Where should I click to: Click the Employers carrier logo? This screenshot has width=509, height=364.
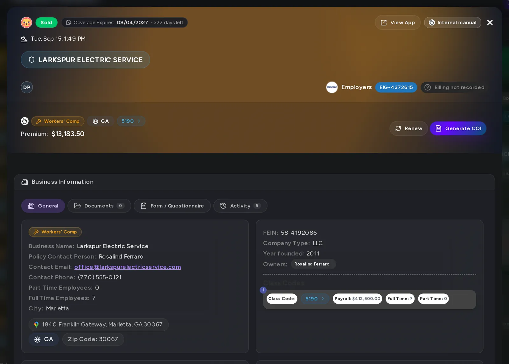332,87
